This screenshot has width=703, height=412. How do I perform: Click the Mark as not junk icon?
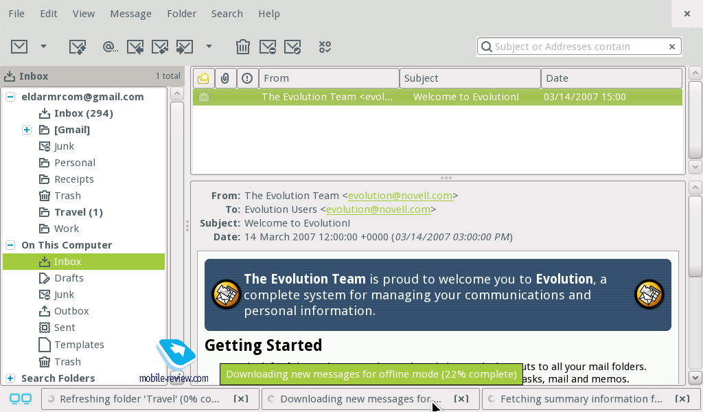[x=292, y=47]
